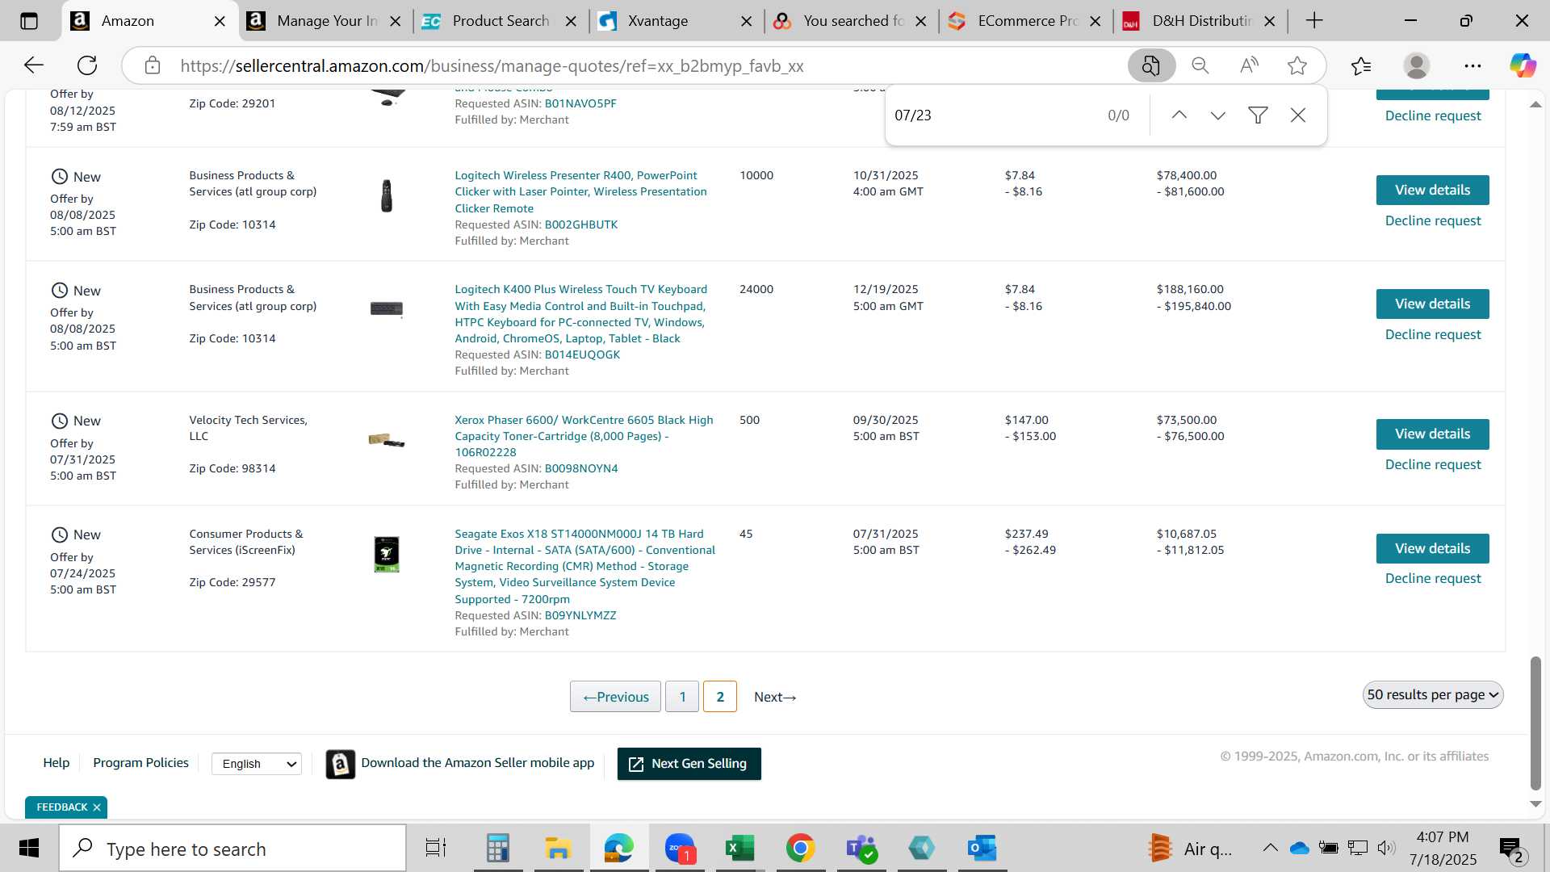The width and height of the screenshot is (1550, 872).
Task: Expand the 50 results per page dropdown
Action: pos(1433,695)
